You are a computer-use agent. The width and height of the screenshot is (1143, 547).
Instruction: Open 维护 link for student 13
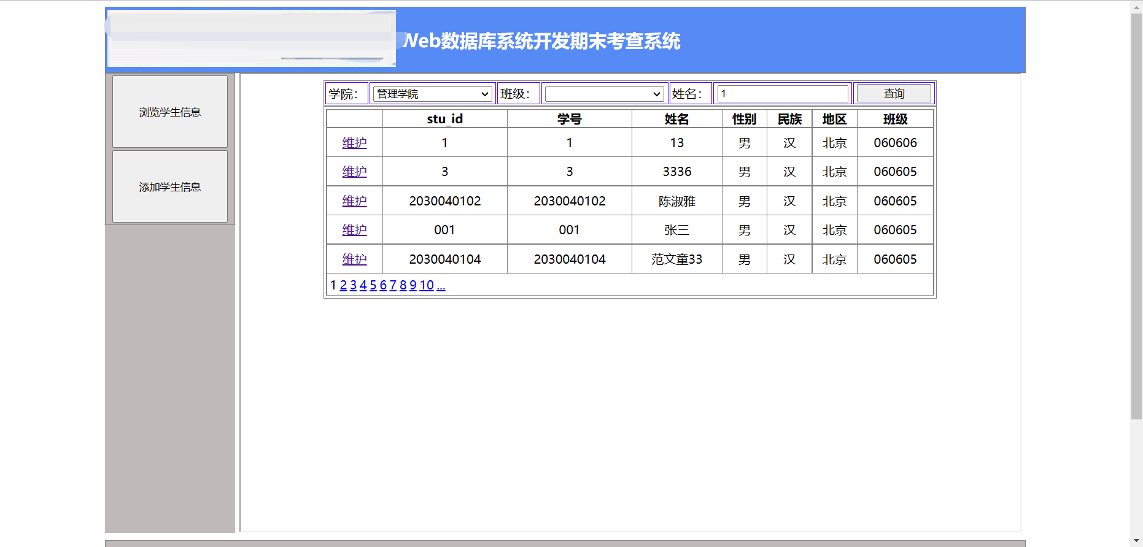pyautogui.click(x=354, y=143)
